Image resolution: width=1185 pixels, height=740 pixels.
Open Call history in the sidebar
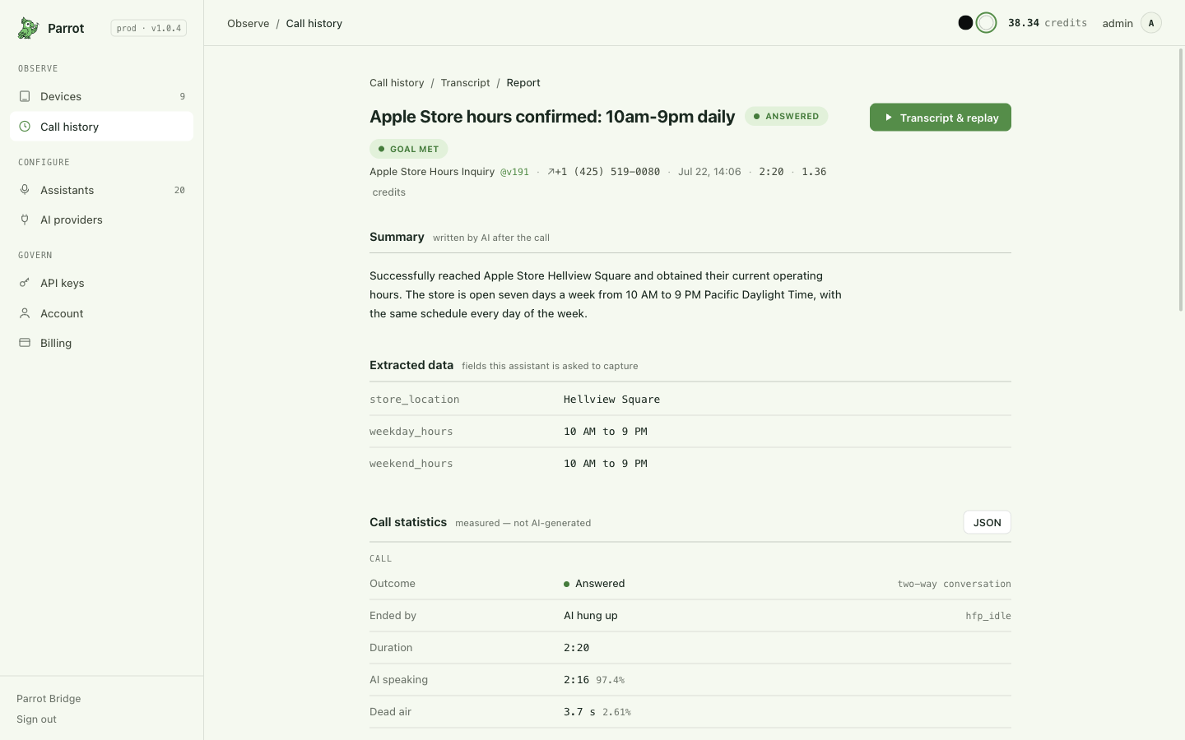101,127
